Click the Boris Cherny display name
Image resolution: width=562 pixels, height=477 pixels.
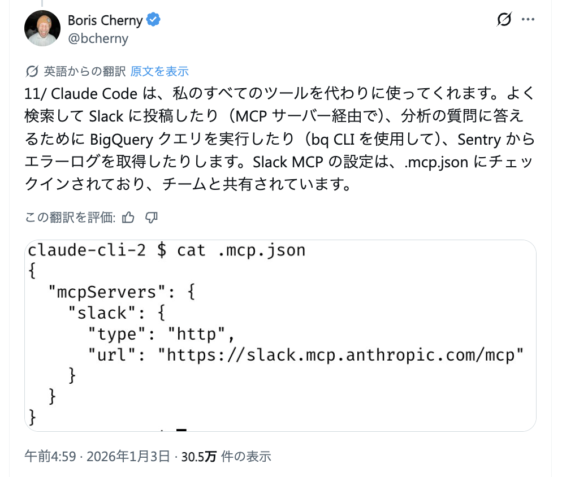104,20
